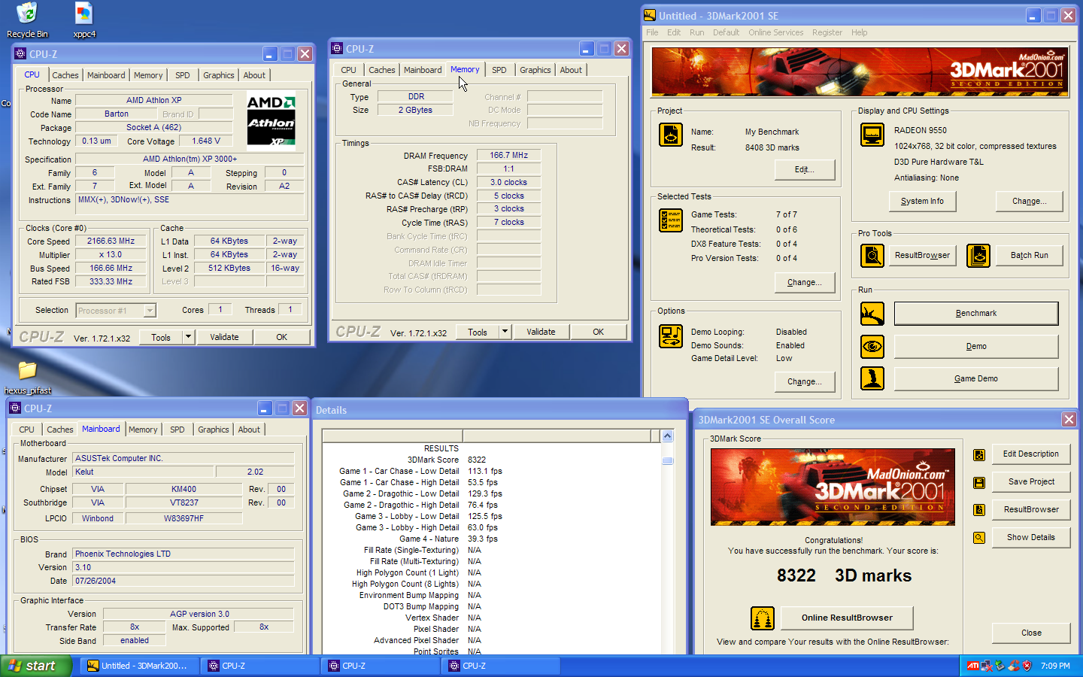
Task: Expand Tools dropdown arrow in CPU-Z CPU window
Action: coord(188,337)
